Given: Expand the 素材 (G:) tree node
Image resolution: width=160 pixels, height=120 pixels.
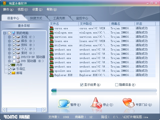Looking at the screenshot, I should pos(9,53).
